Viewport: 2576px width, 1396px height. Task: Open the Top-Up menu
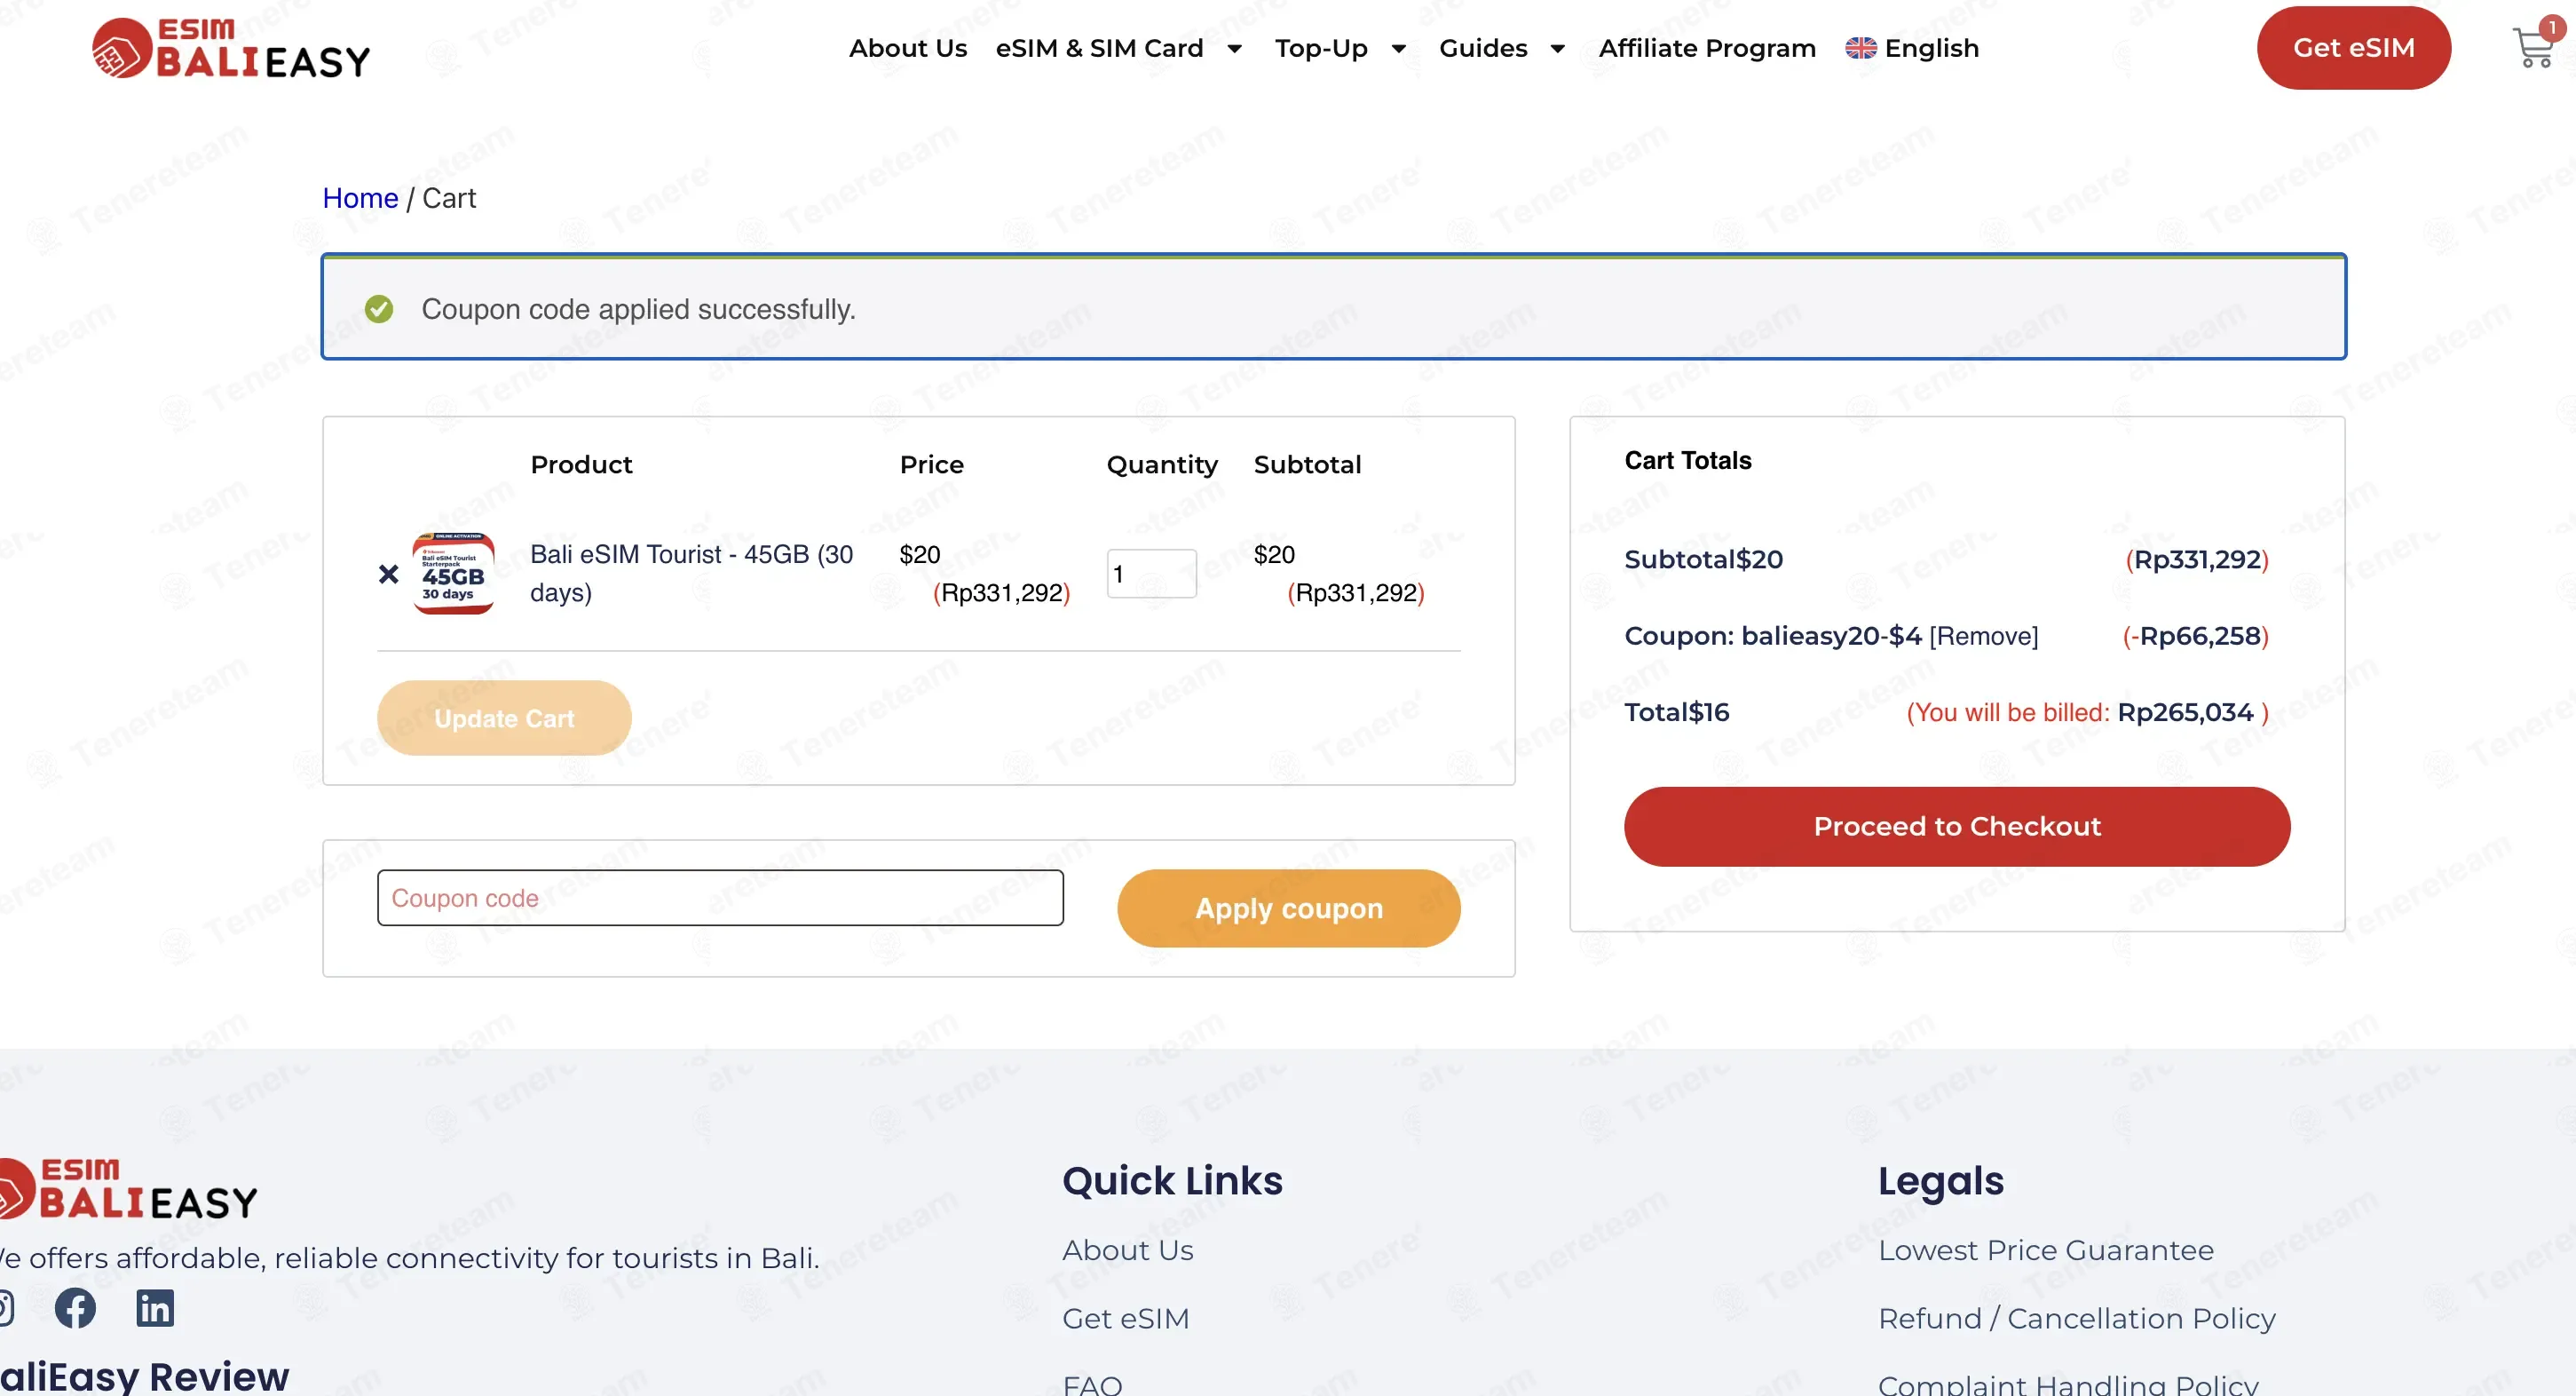coord(1321,48)
